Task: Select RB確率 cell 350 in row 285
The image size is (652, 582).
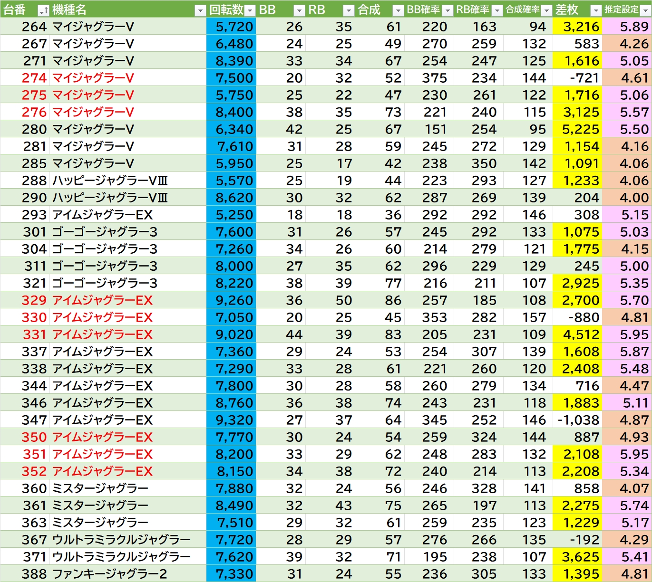Action: [x=478, y=163]
